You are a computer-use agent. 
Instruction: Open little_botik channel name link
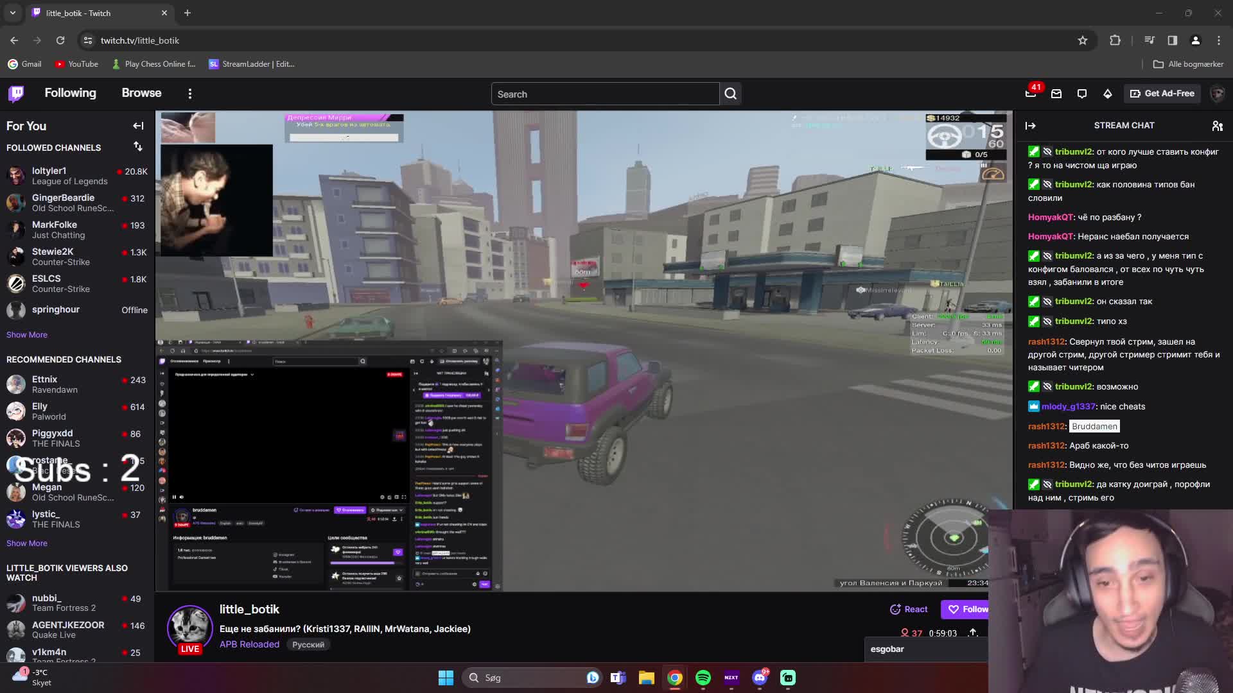pyautogui.click(x=249, y=610)
